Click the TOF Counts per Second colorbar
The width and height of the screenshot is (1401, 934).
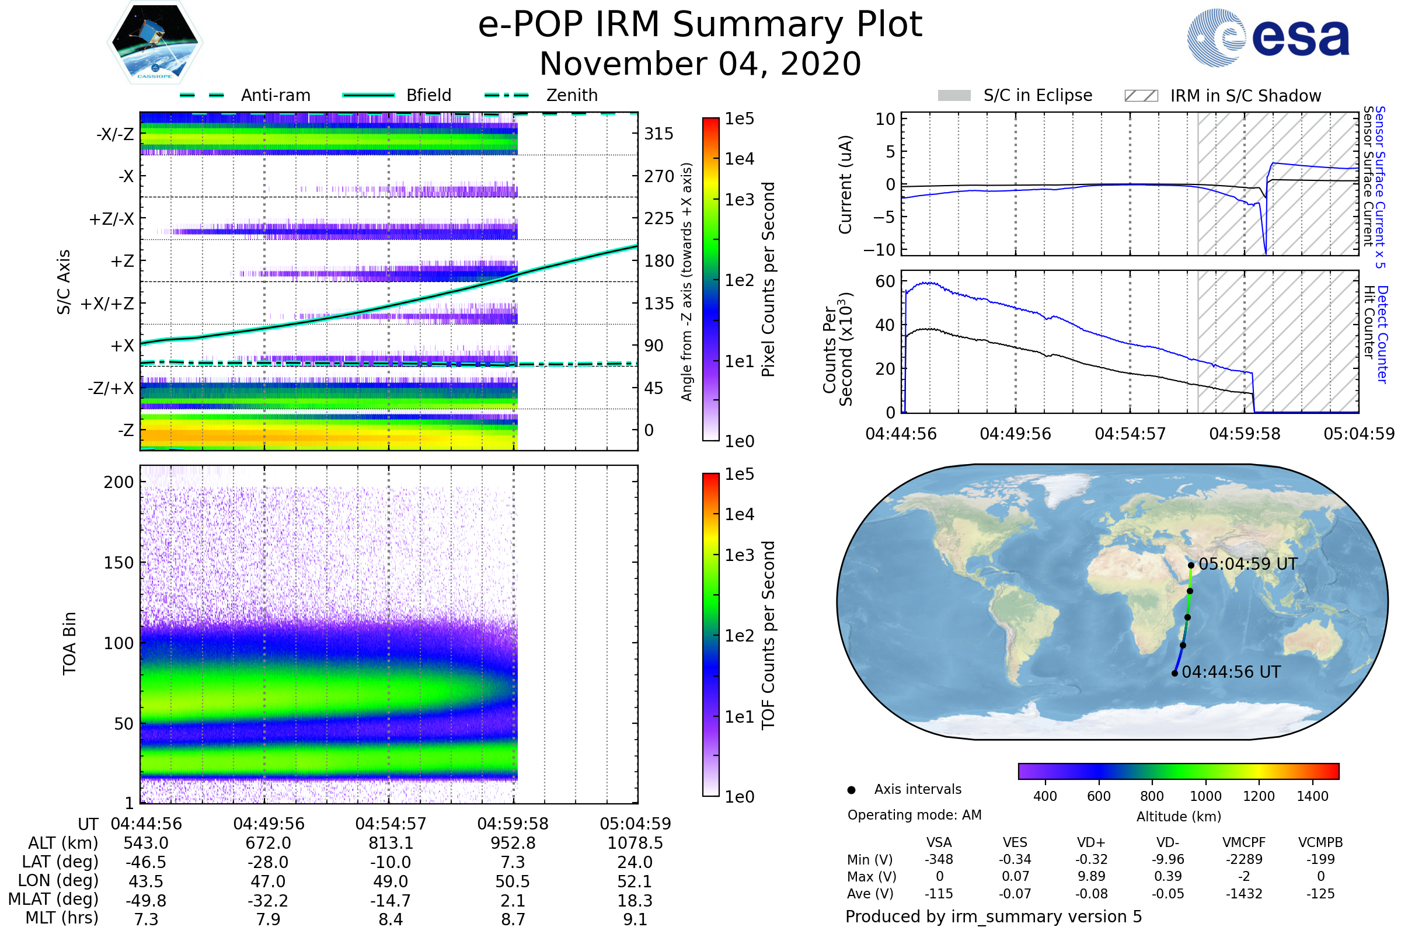tap(711, 635)
